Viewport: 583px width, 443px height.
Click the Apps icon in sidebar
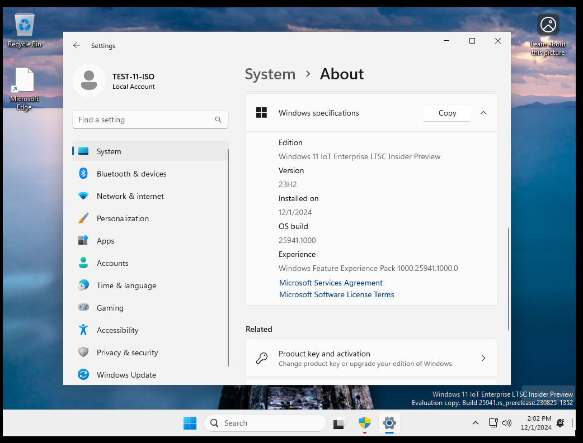click(x=83, y=240)
